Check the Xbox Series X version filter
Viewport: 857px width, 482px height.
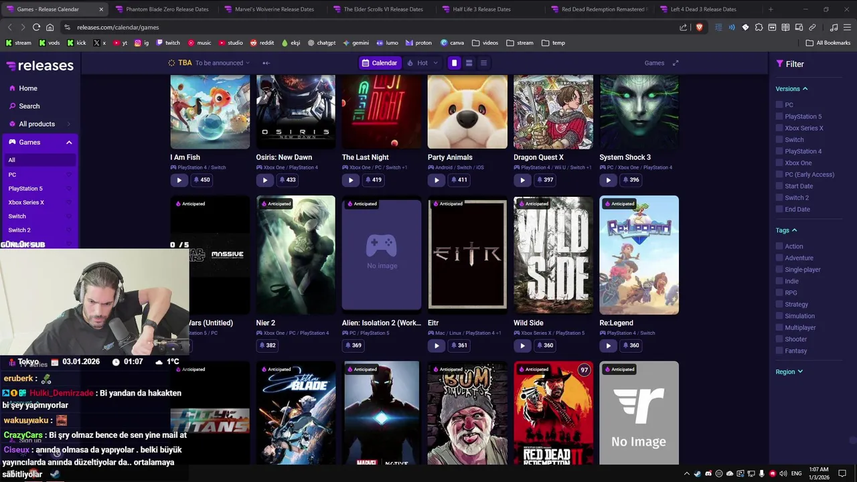[x=779, y=128]
